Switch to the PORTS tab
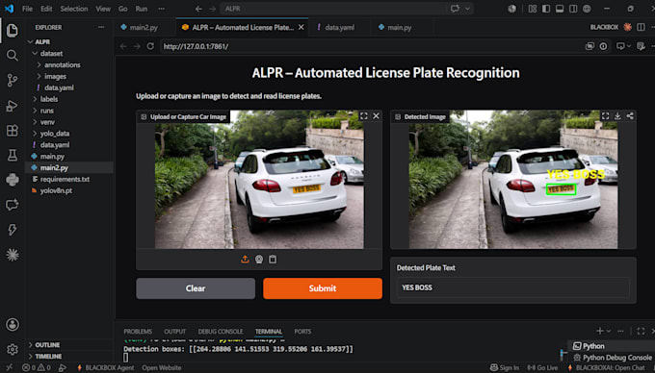This screenshot has width=655, height=373. pos(302,332)
